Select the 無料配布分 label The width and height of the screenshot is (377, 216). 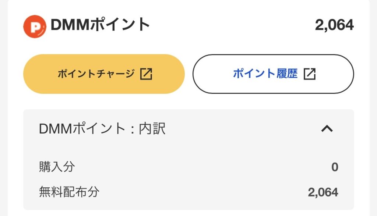pyautogui.click(x=69, y=192)
